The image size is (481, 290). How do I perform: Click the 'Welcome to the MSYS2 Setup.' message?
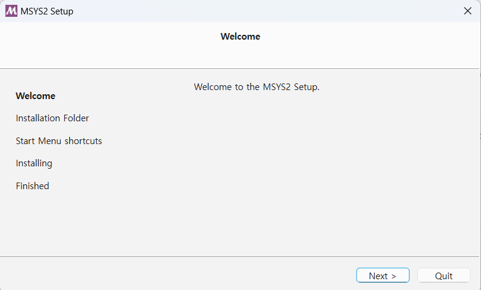[x=257, y=87]
